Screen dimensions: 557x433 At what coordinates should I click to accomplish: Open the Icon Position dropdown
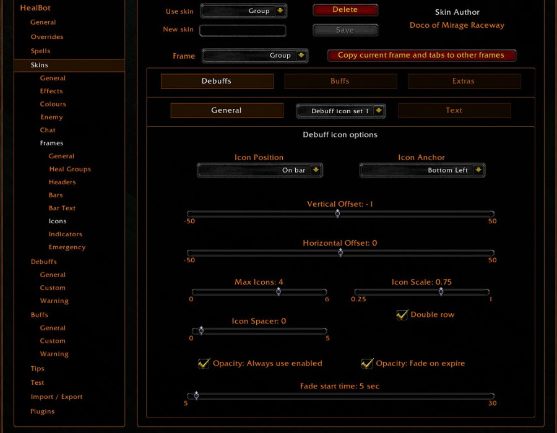point(260,170)
